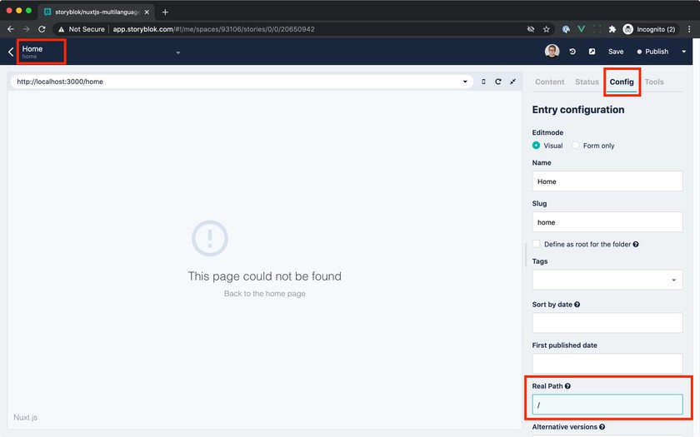
Task: Open the Chrome three-dot menu
Action: (690, 29)
